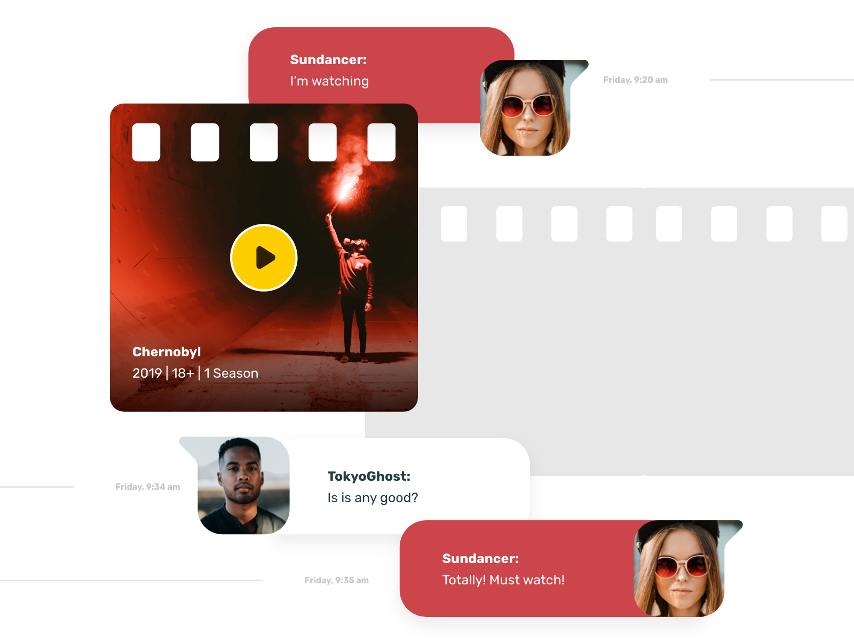Screen dimensions: 854x641
Task: Click the Sundancer: name above 'I'm watching'
Action: (328, 60)
